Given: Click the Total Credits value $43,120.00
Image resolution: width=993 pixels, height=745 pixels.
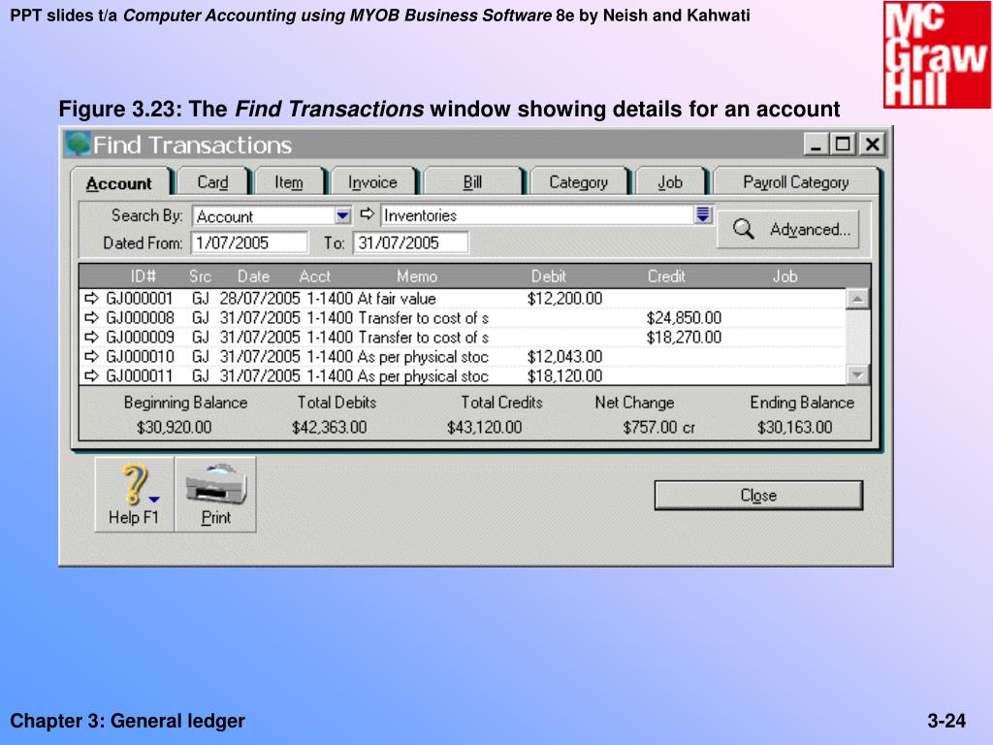Looking at the screenshot, I should pos(485,428).
